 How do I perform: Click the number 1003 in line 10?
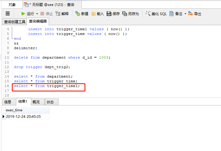[x=104, y=57]
